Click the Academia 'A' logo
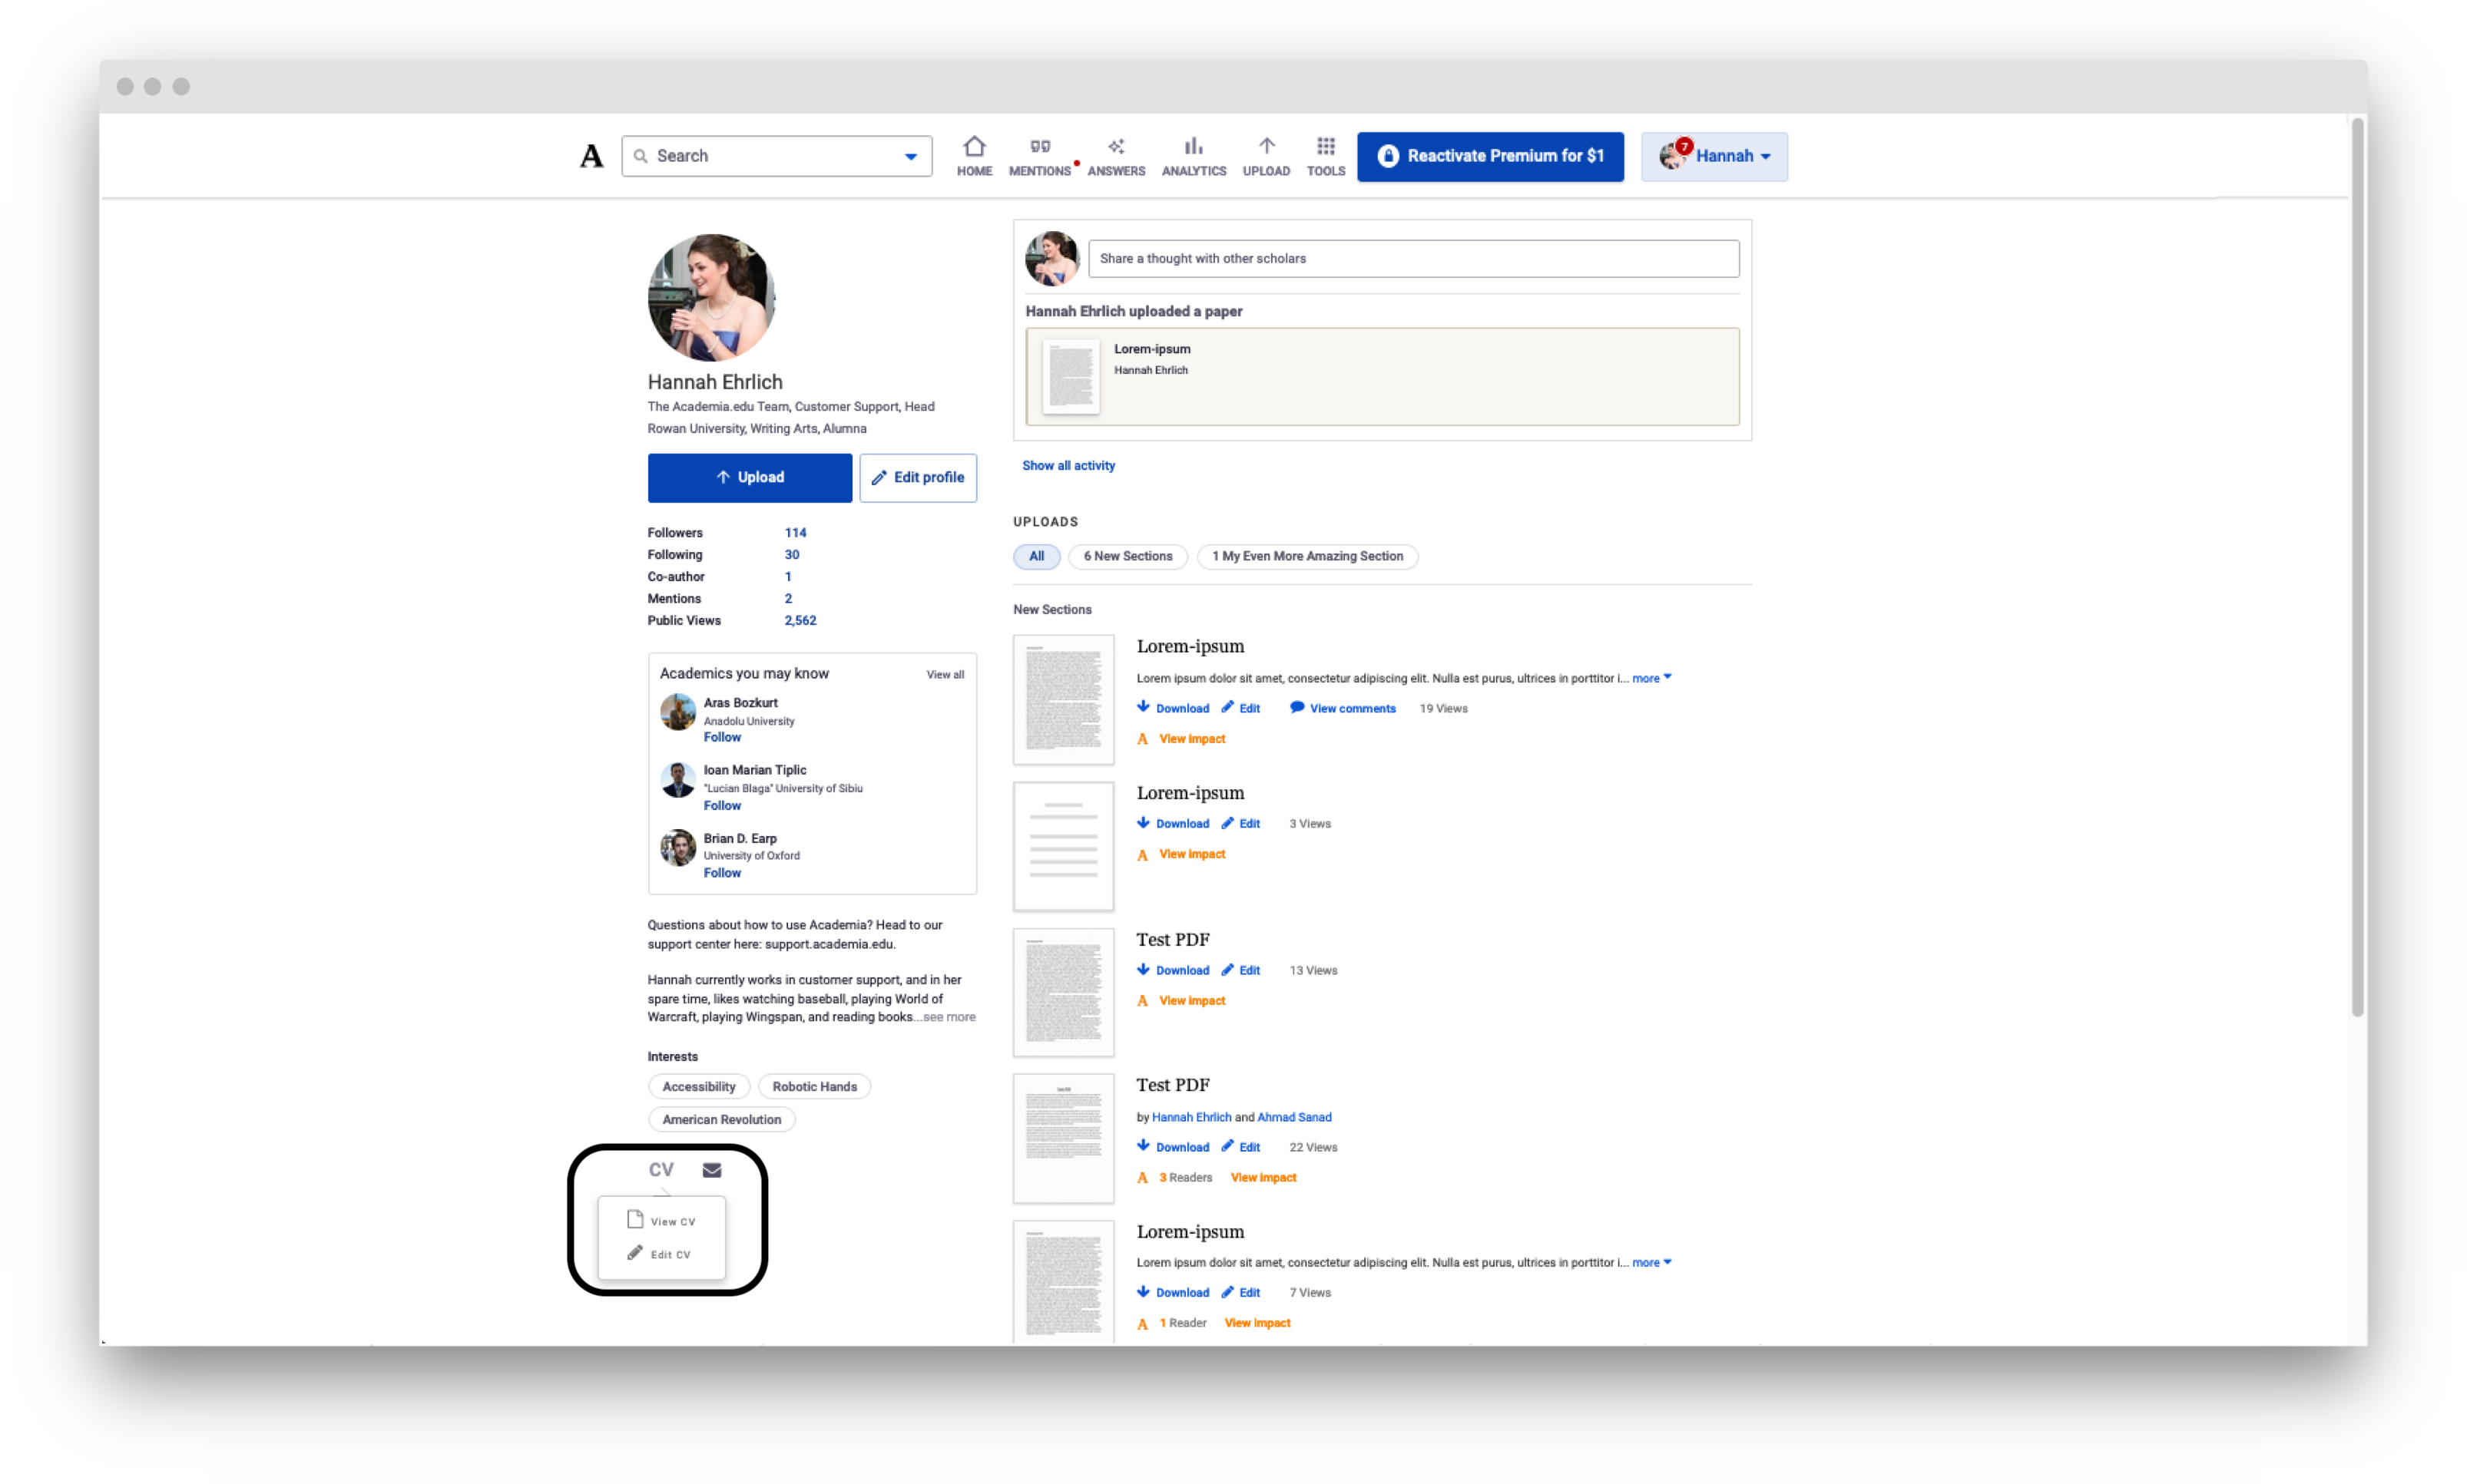This screenshot has width=2467, height=1484. click(591, 156)
